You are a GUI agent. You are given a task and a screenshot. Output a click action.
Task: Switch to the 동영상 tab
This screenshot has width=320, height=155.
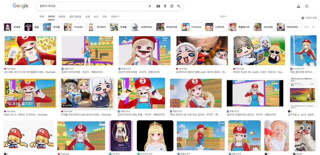pos(62,16)
